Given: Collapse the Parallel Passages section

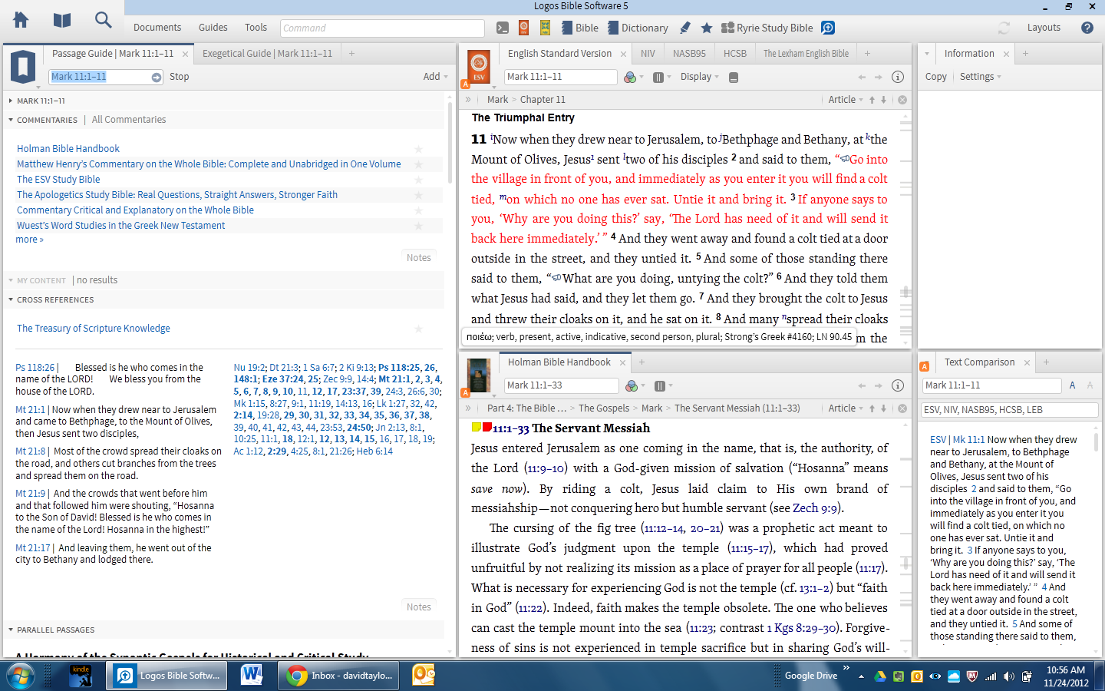Looking at the screenshot, I should pos(11,630).
